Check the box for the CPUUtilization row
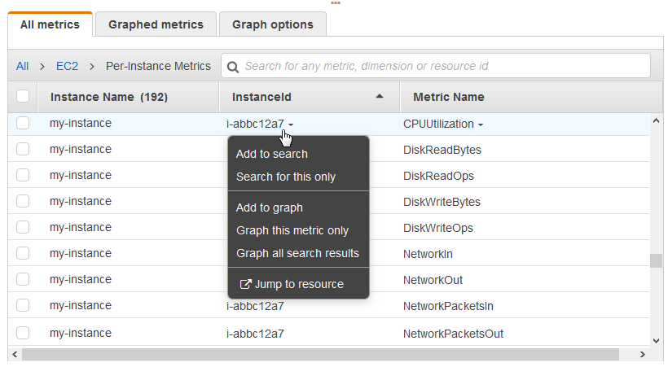Image resolution: width=668 pixels, height=367 pixels. (x=23, y=124)
